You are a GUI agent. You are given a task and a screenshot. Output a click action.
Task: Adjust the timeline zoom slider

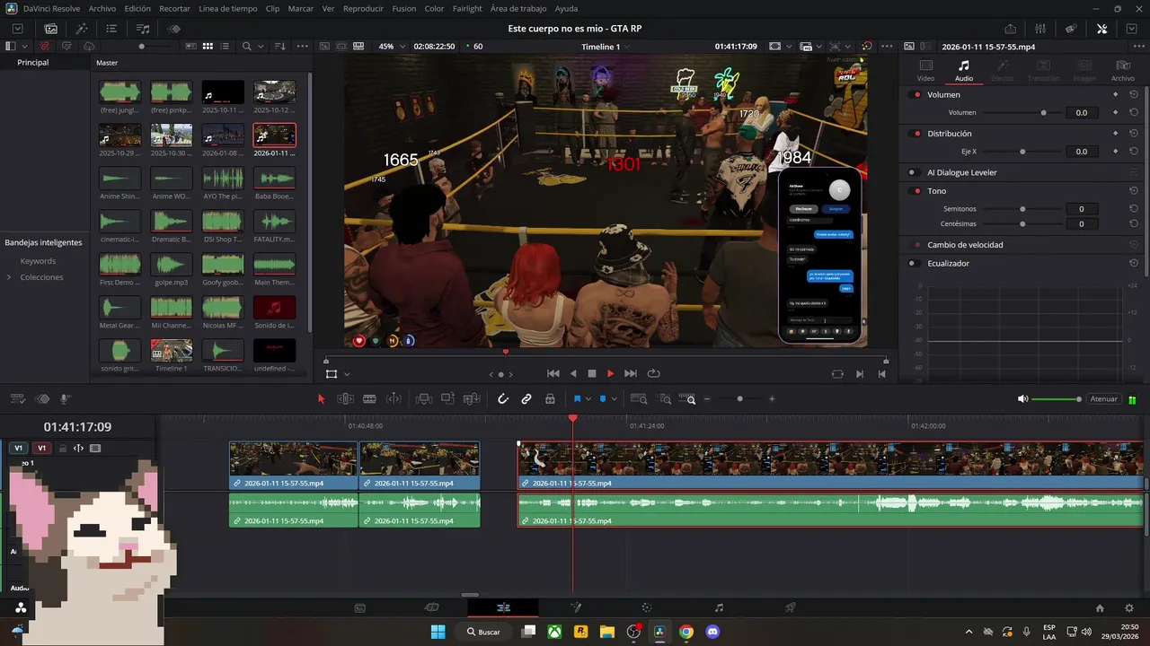[x=739, y=399]
